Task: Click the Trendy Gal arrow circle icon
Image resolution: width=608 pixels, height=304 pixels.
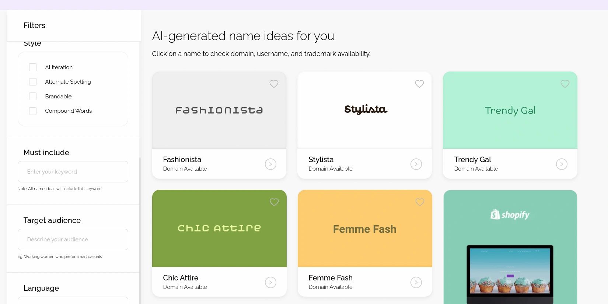Action: tap(562, 164)
